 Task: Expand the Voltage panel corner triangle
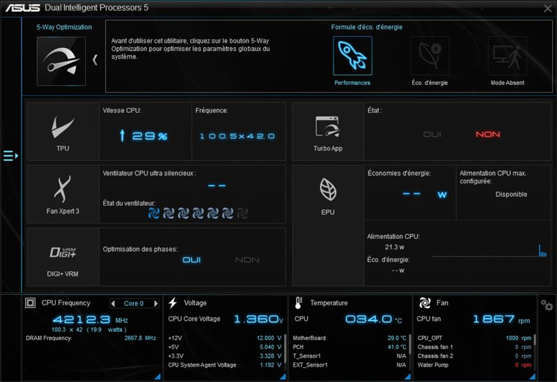(x=283, y=376)
